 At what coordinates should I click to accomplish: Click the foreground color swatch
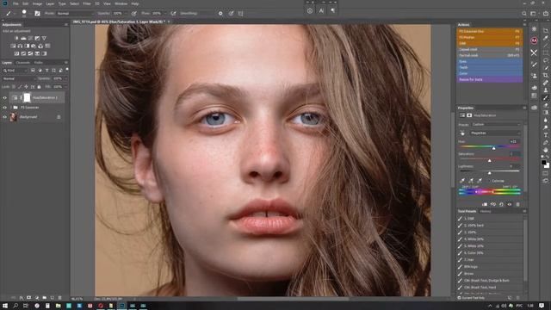point(543,162)
